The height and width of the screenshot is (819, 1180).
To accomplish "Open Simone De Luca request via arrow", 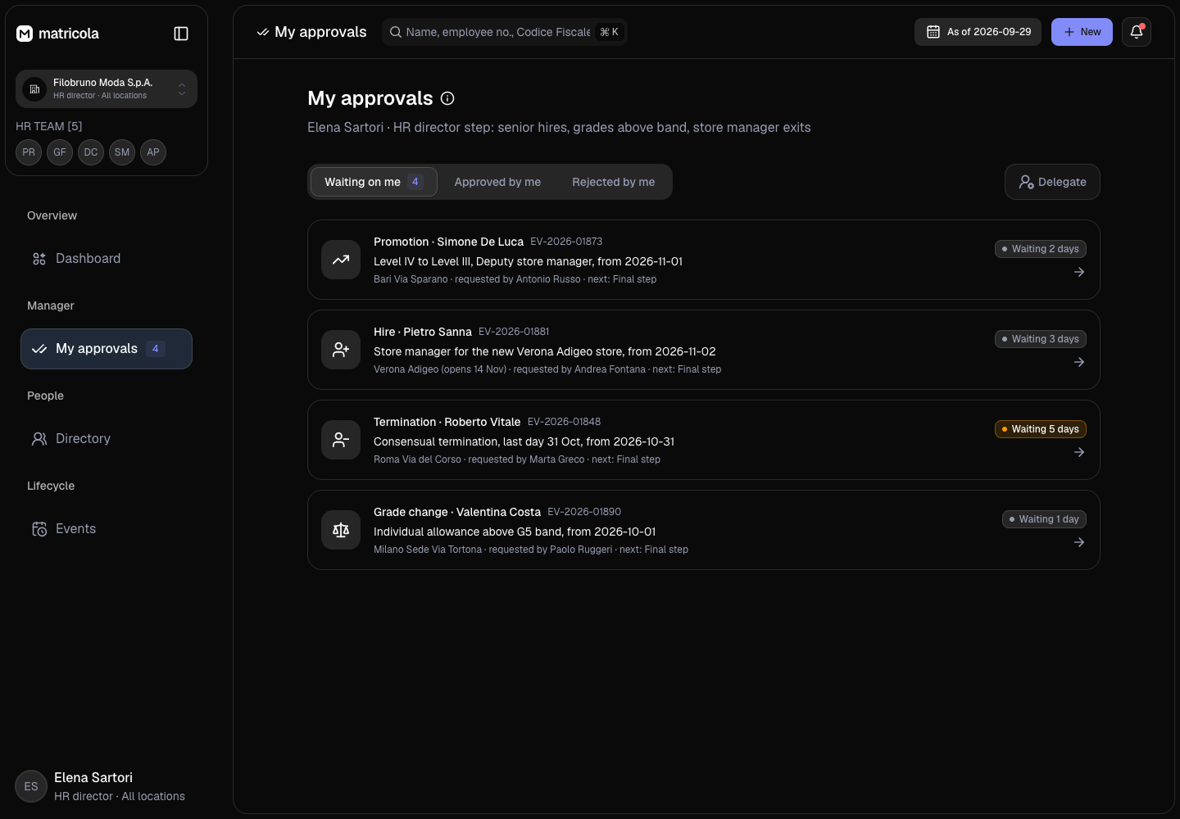I will point(1079,272).
